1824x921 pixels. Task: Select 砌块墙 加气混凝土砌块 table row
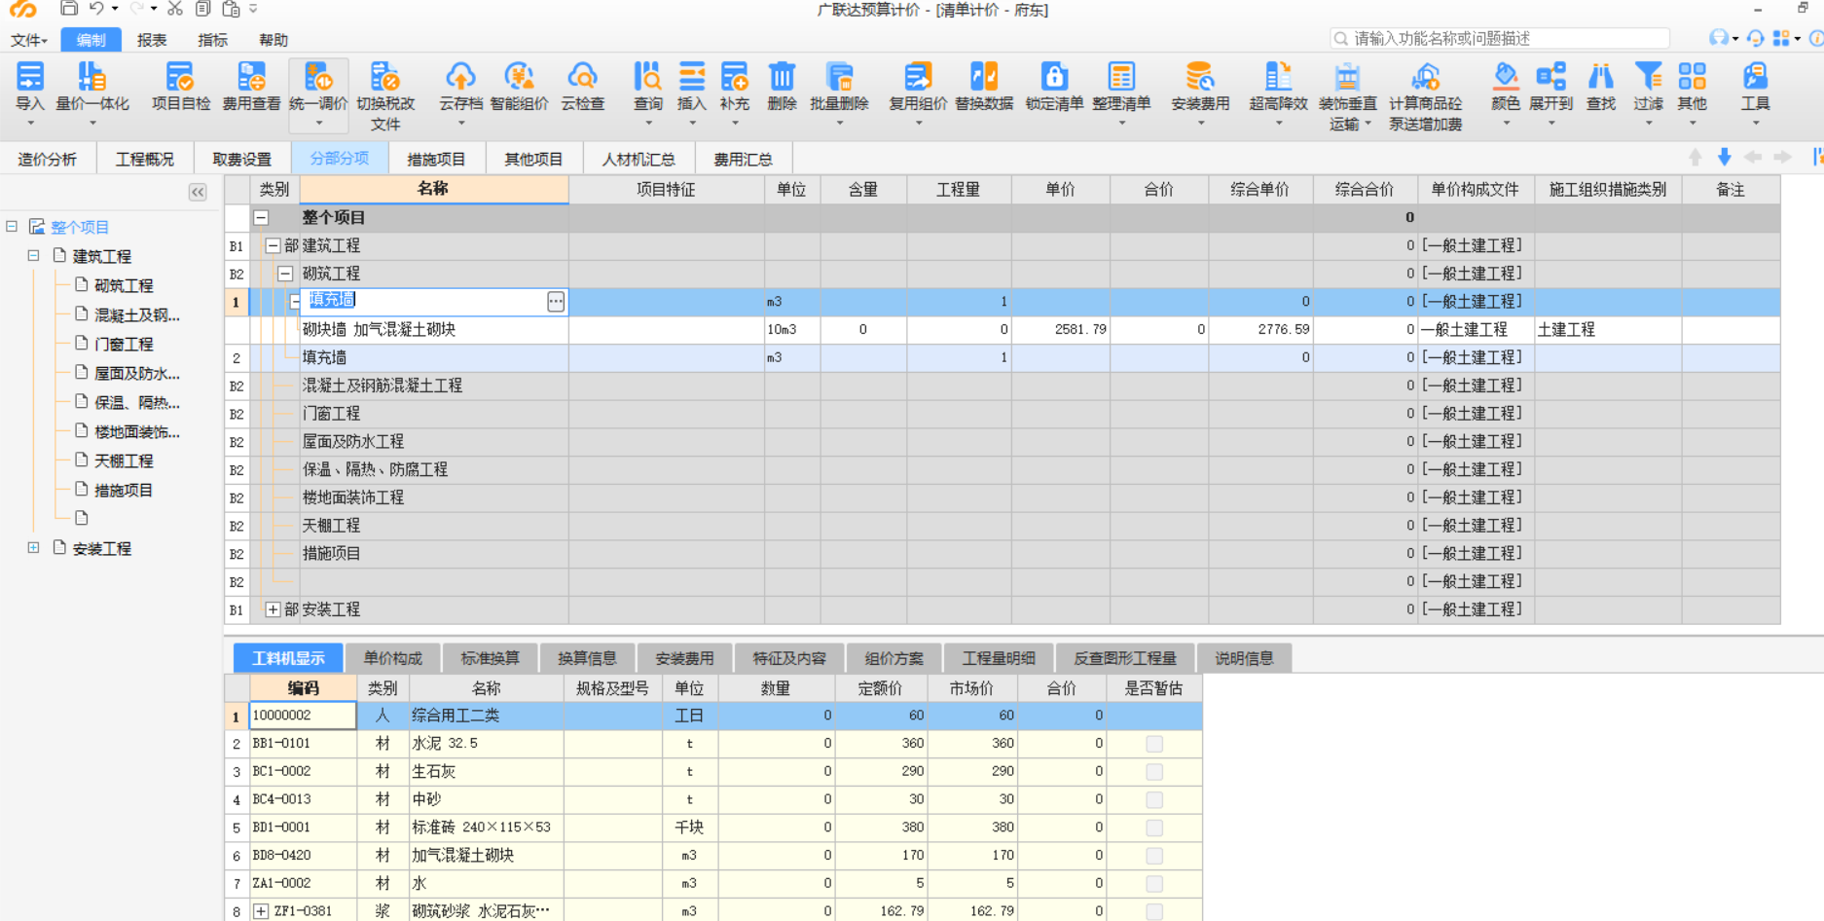tap(1003, 330)
